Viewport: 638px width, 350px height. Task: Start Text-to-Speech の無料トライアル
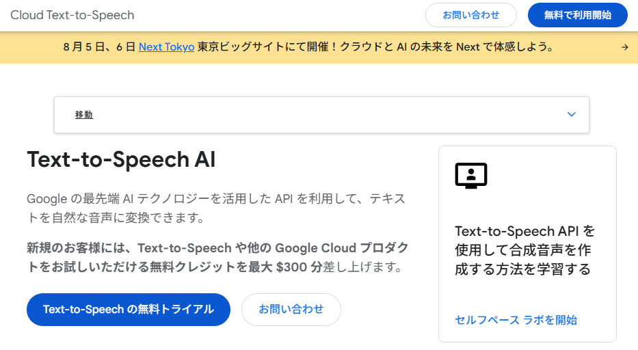(x=129, y=309)
